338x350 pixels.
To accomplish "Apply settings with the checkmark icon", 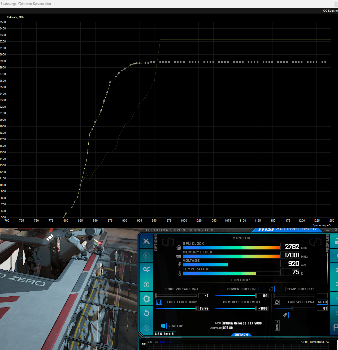I will (x=146, y=328).
